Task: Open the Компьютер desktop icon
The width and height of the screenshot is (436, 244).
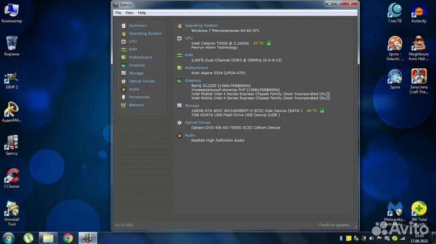Action: tap(12, 13)
